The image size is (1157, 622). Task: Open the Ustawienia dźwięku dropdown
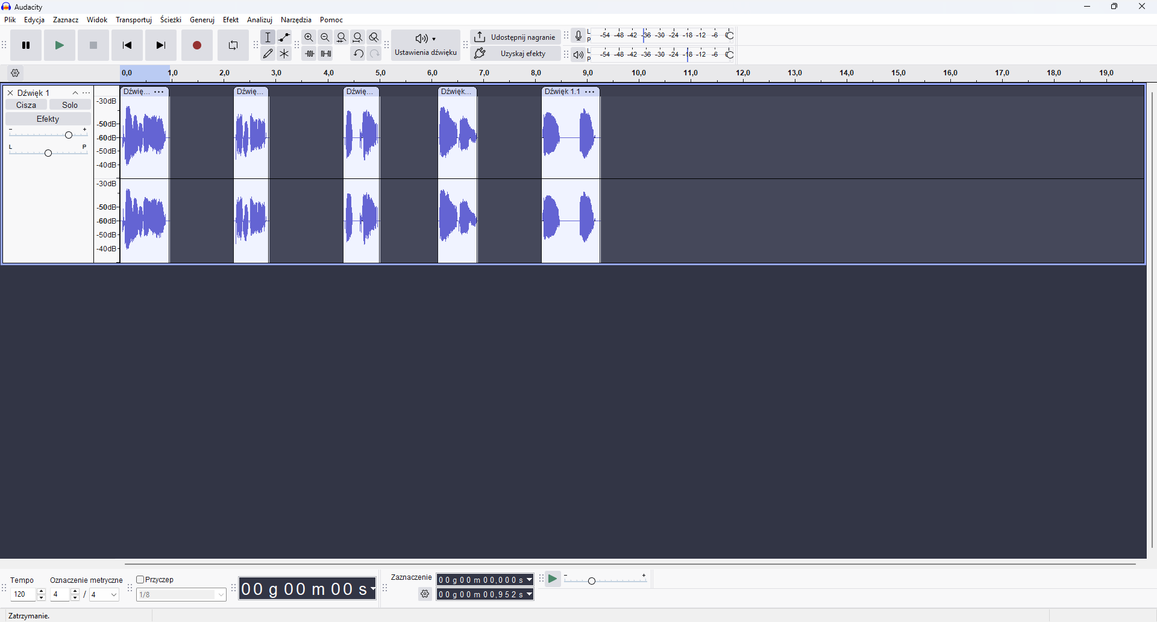[x=434, y=39]
